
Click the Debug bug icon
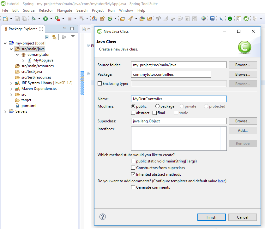click(34, 19)
